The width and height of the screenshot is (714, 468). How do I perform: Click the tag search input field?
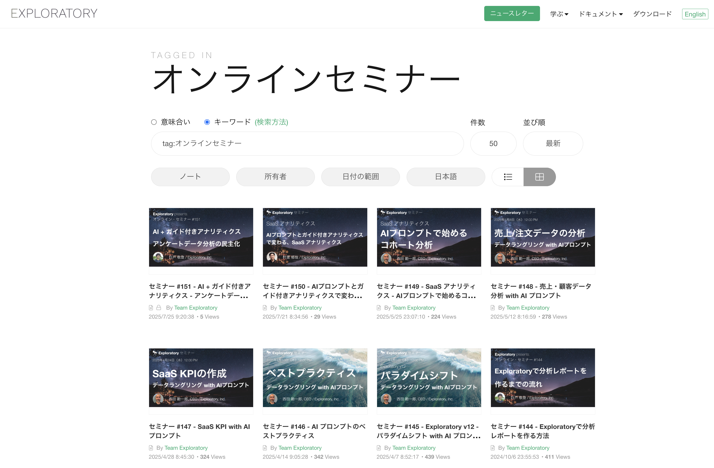click(307, 143)
